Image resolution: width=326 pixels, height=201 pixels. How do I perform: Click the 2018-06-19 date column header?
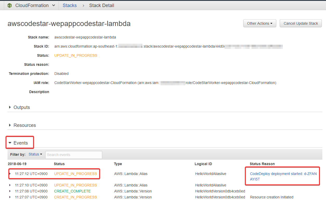click(x=17, y=164)
